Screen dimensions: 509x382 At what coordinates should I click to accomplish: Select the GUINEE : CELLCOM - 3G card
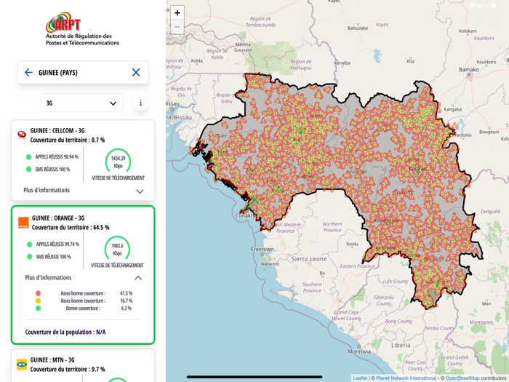pyautogui.click(x=83, y=160)
